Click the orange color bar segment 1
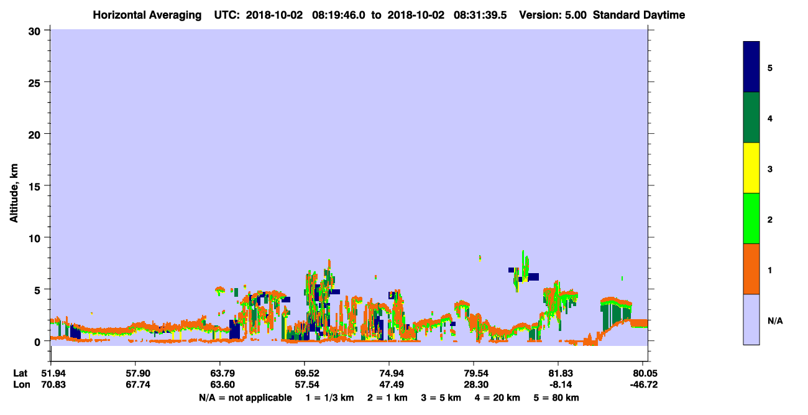808x415 pixels. (751, 269)
